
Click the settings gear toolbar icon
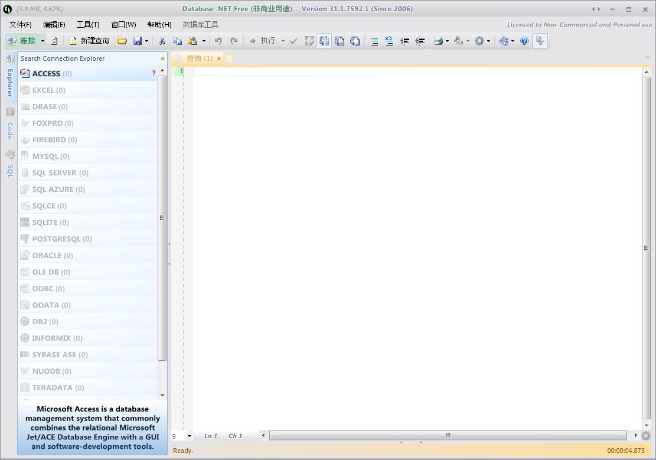(479, 41)
